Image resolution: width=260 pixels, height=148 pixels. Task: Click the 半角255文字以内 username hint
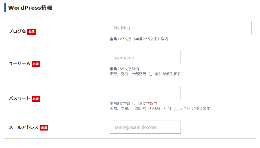(x=124, y=69)
